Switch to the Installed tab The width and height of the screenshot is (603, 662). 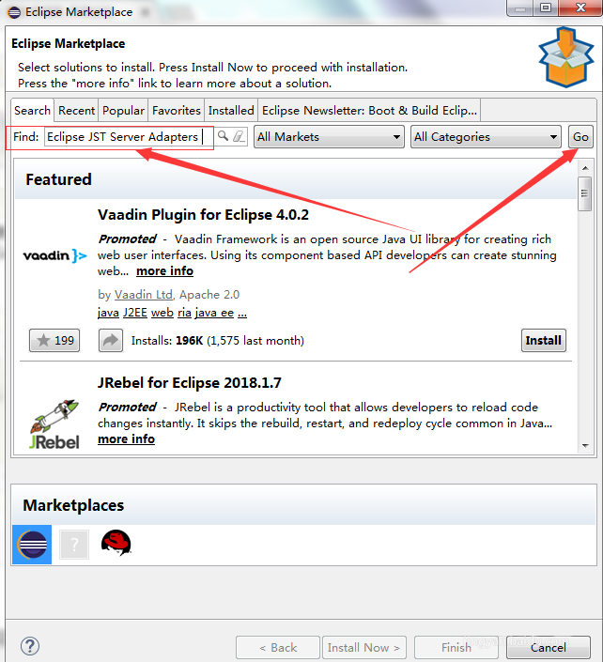(231, 111)
